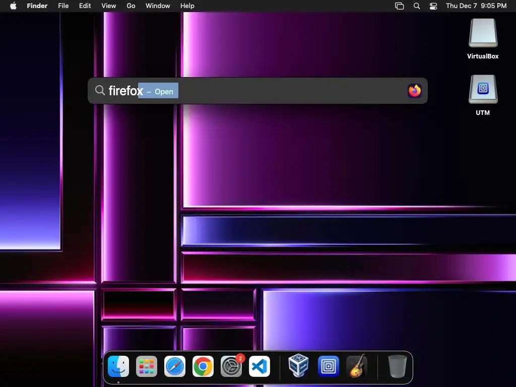Screen dimensions: 516x387
Task: Select the VirtualBox drive on desktop
Action: pyautogui.click(x=483, y=33)
